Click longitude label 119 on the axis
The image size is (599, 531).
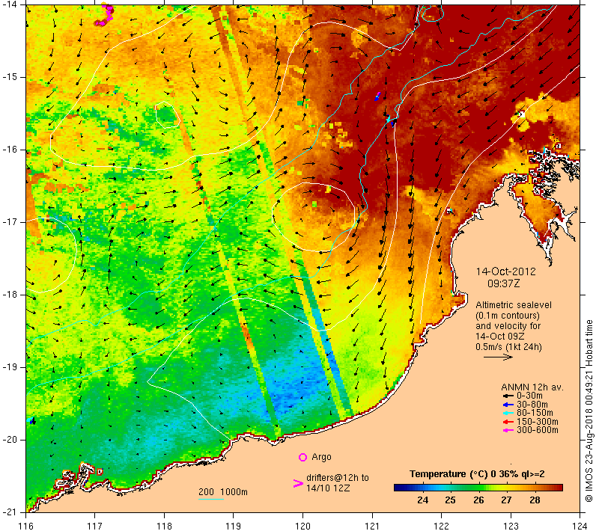point(234,526)
